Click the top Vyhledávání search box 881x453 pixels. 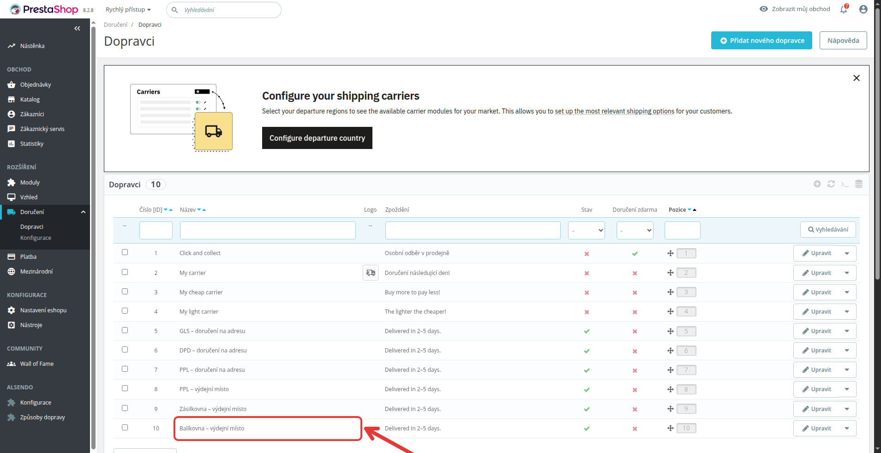pos(224,10)
